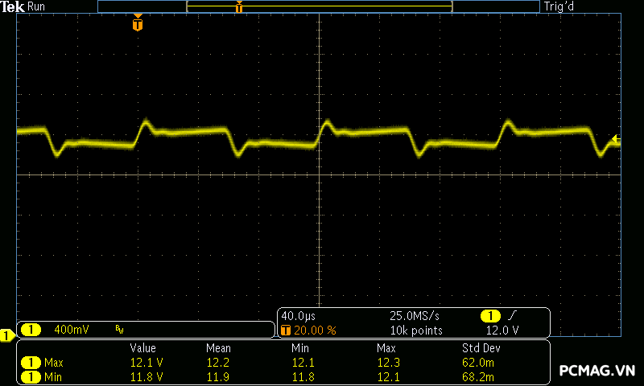Click the 12.0 V trigger level readout
The height and width of the screenshot is (386, 644).
[x=502, y=330]
